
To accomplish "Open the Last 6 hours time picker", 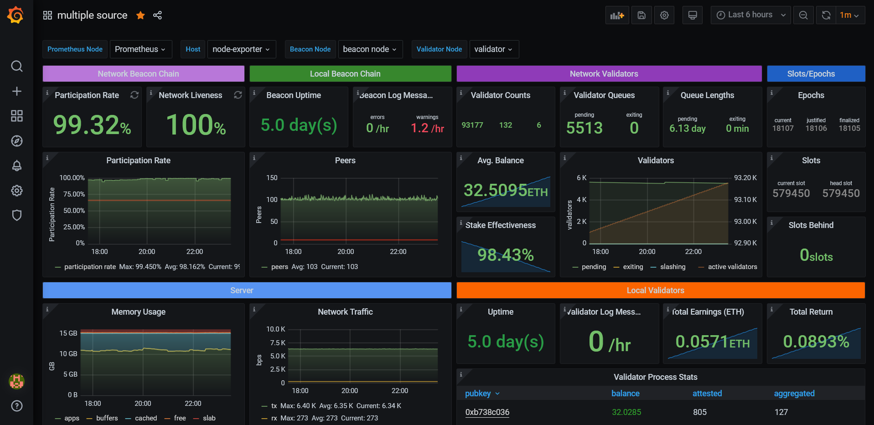I will click(x=751, y=15).
